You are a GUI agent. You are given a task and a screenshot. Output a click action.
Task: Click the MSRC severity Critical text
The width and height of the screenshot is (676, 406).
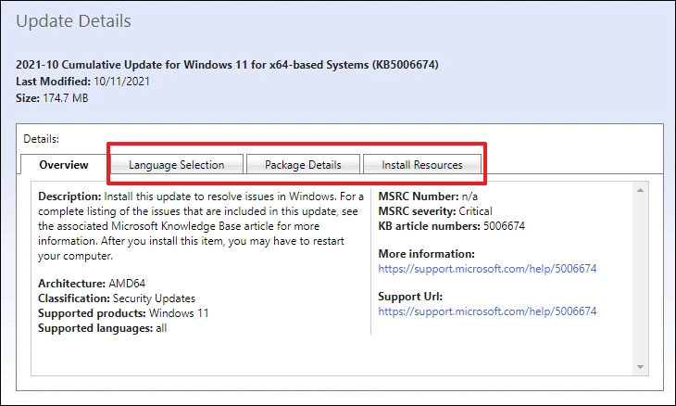[435, 211]
